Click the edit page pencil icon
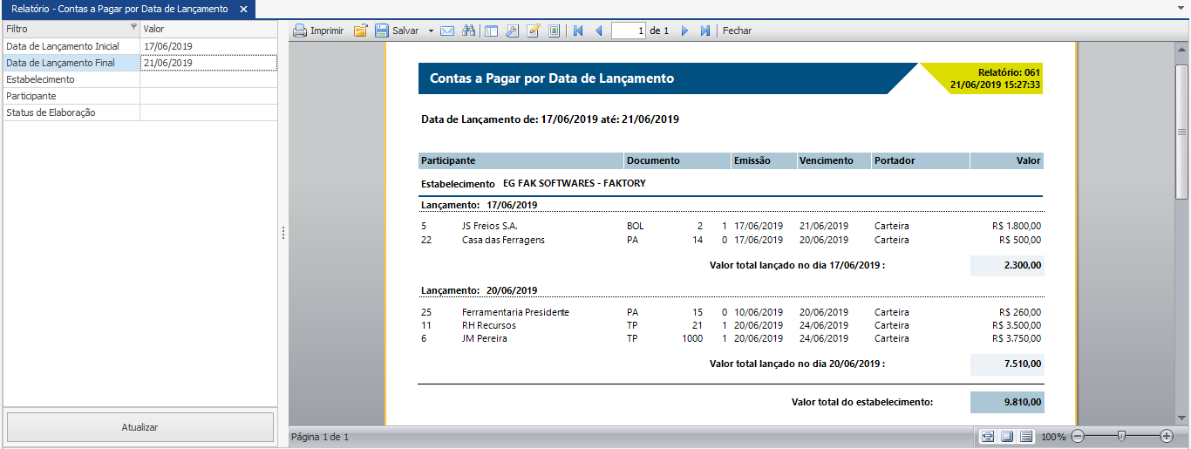Screen dimensions: 1191x449 [x=533, y=31]
